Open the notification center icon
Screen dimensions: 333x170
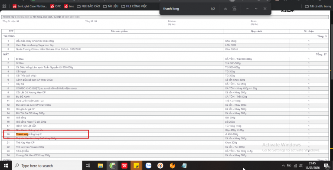tap(326, 166)
